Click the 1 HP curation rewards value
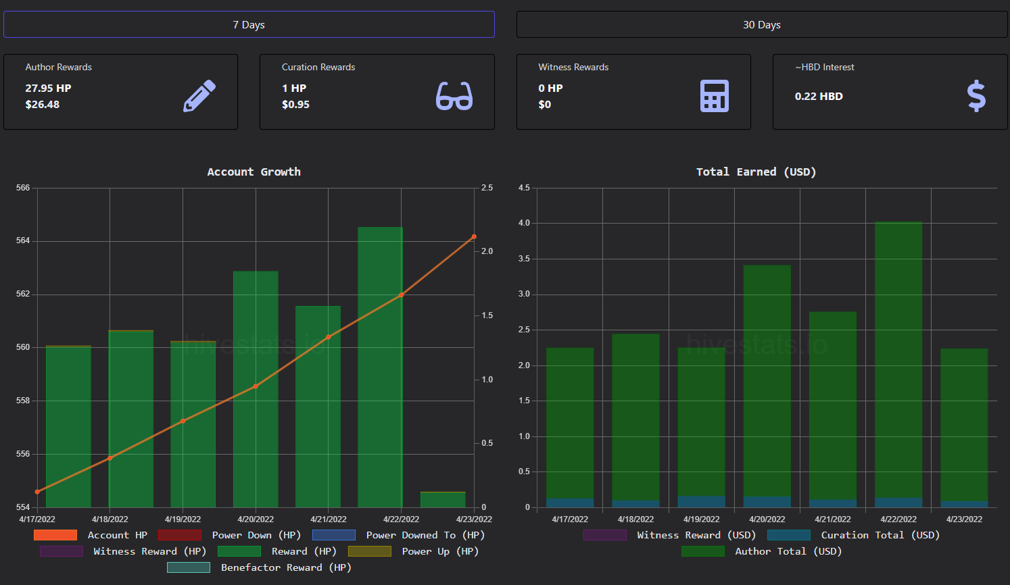This screenshot has width=1010, height=585. tap(294, 88)
